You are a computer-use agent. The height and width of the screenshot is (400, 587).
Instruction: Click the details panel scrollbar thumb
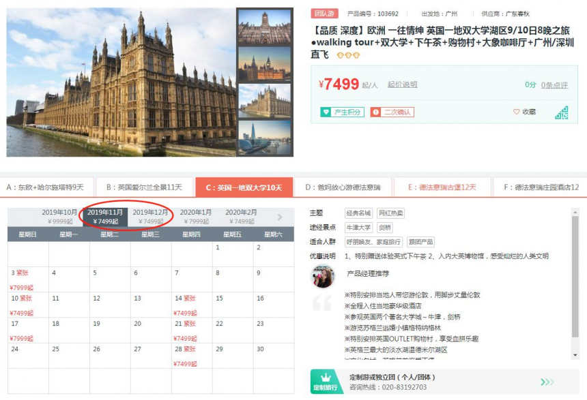tap(575, 277)
